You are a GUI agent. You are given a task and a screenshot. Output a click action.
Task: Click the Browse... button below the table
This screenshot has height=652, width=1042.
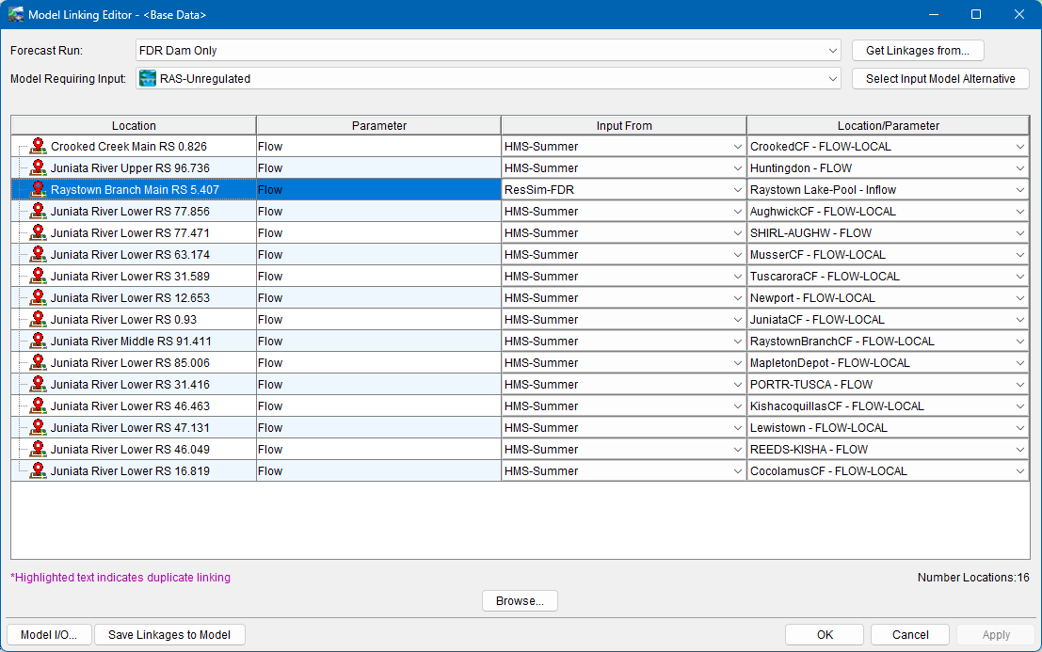[520, 600]
